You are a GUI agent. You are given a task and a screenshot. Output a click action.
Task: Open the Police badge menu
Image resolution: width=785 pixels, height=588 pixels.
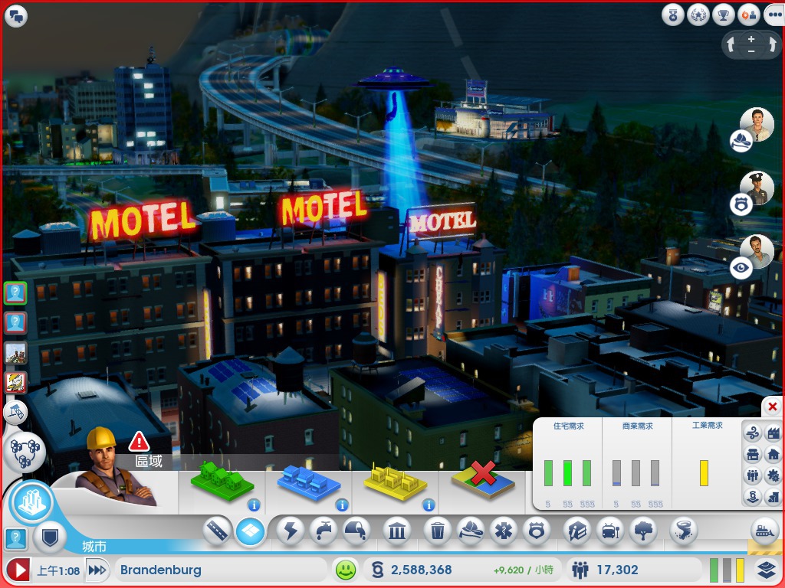(x=537, y=531)
